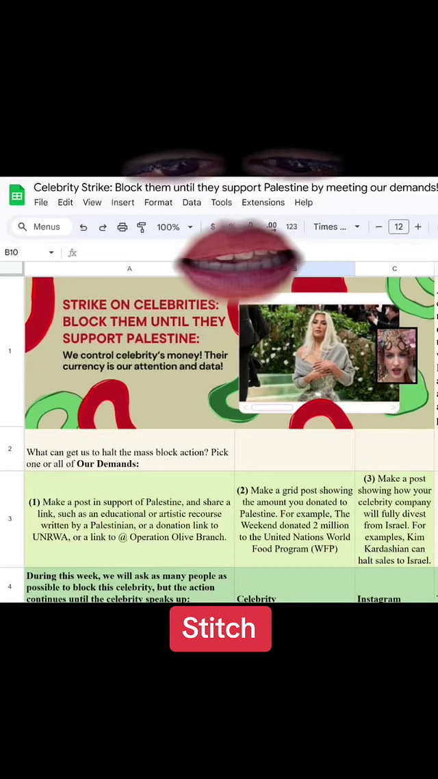The height and width of the screenshot is (779, 438).
Task: Click the Undo arrow icon
Action: [x=83, y=227]
